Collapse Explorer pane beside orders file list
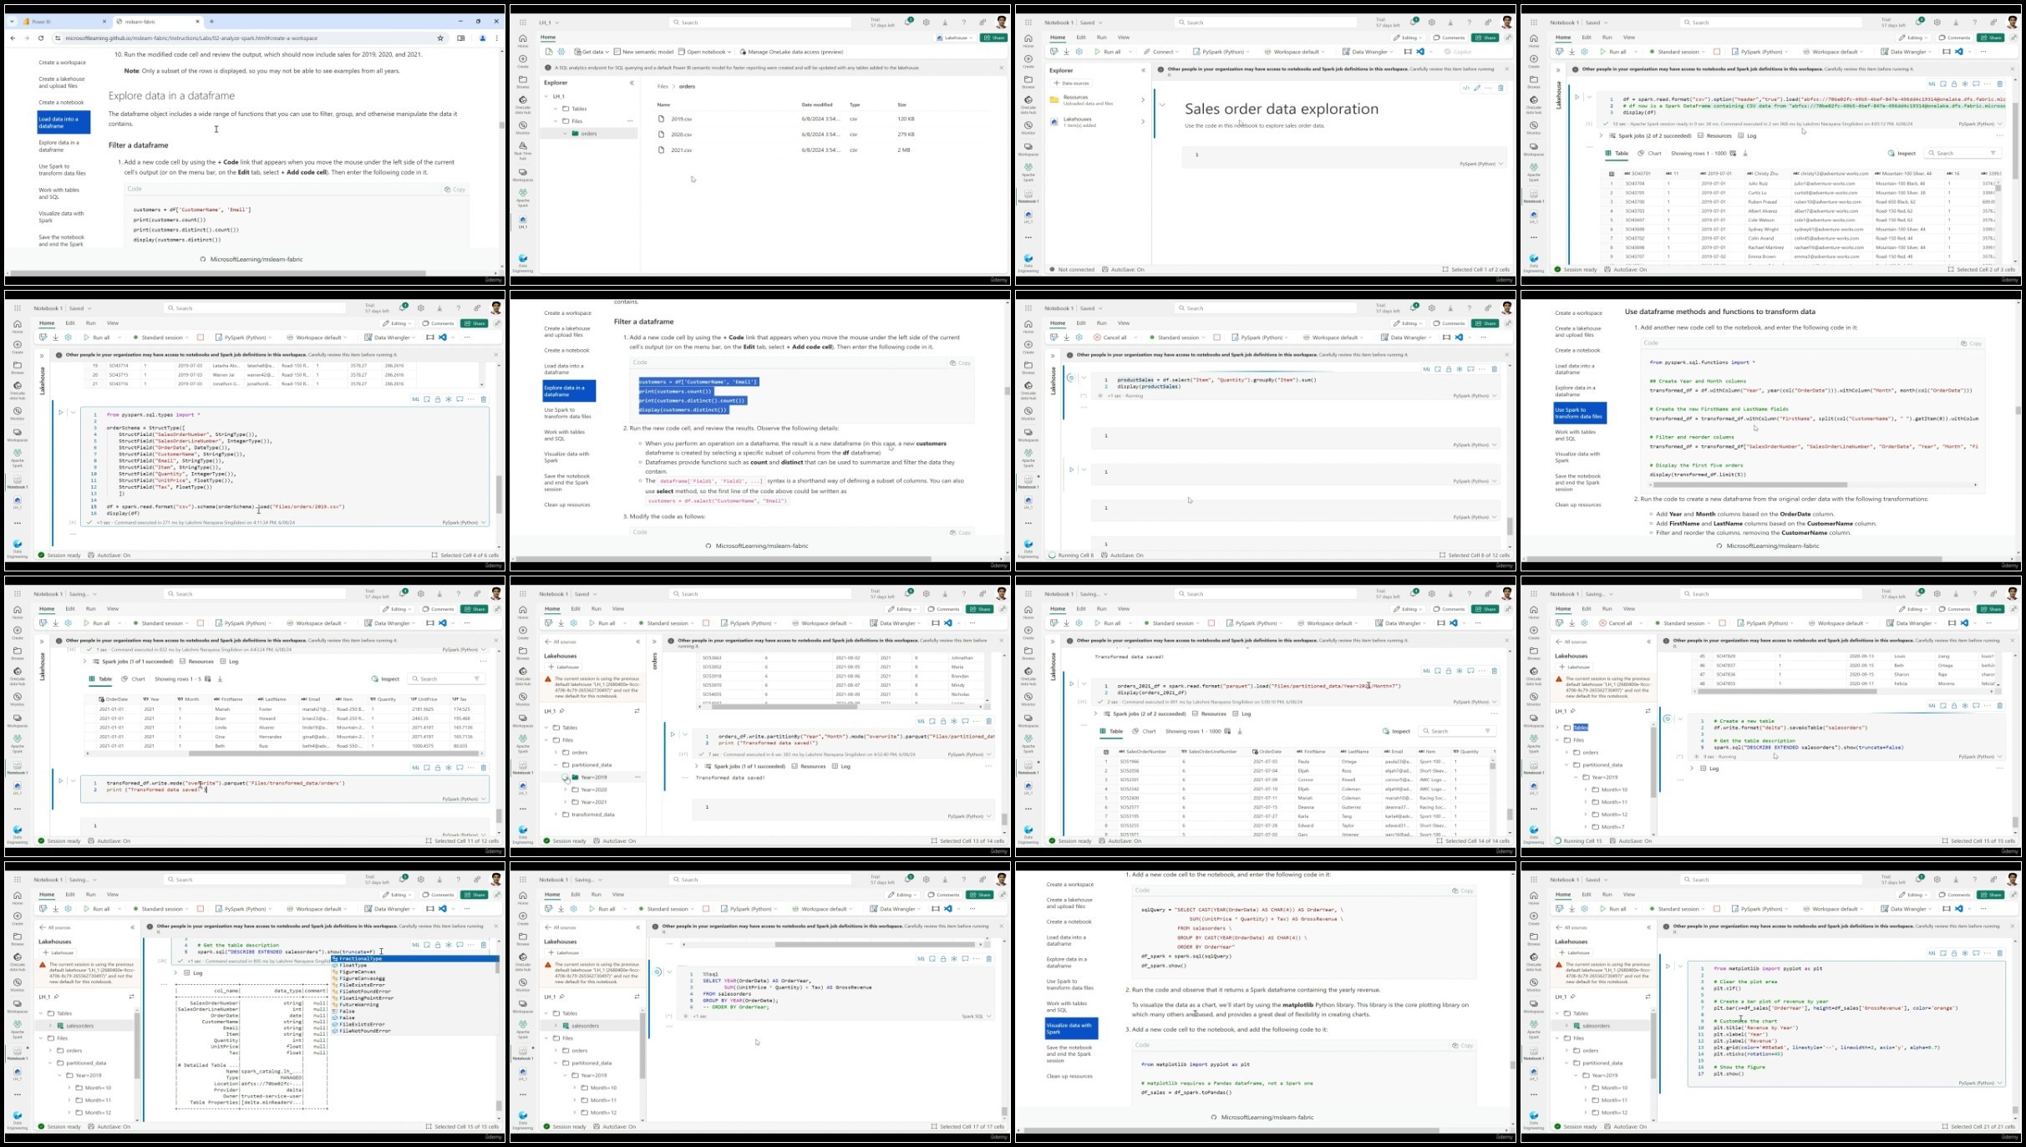This screenshot has width=2026, height=1147. pyautogui.click(x=632, y=83)
